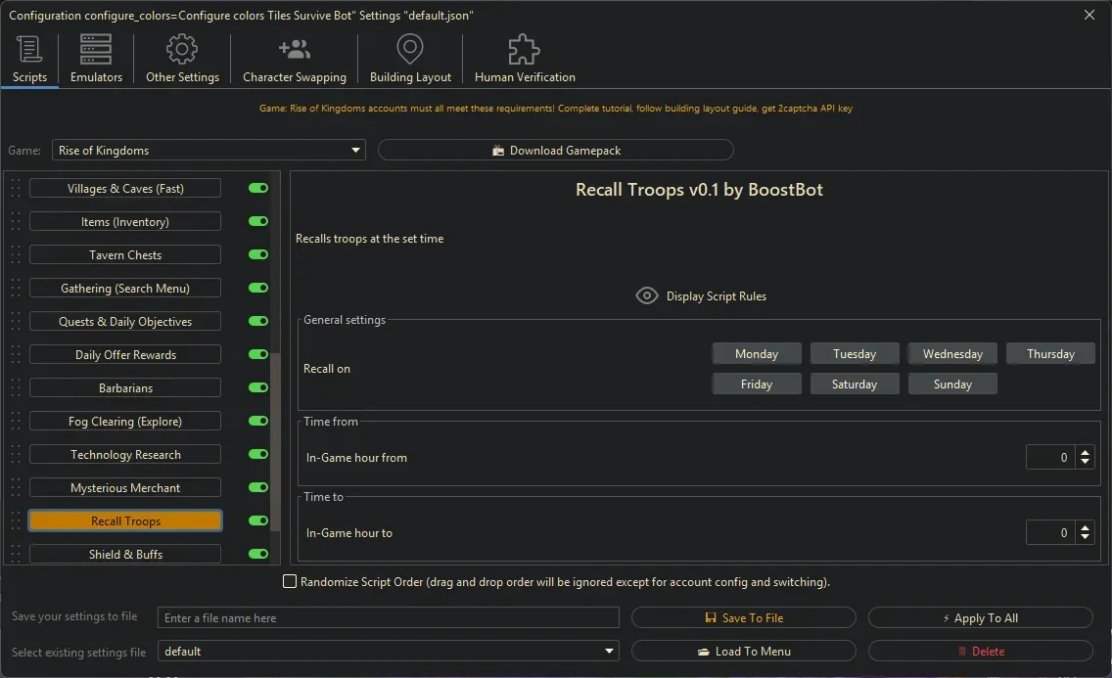Open Character Swapping icon
The height and width of the screenshot is (678, 1112).
[294, 49]
